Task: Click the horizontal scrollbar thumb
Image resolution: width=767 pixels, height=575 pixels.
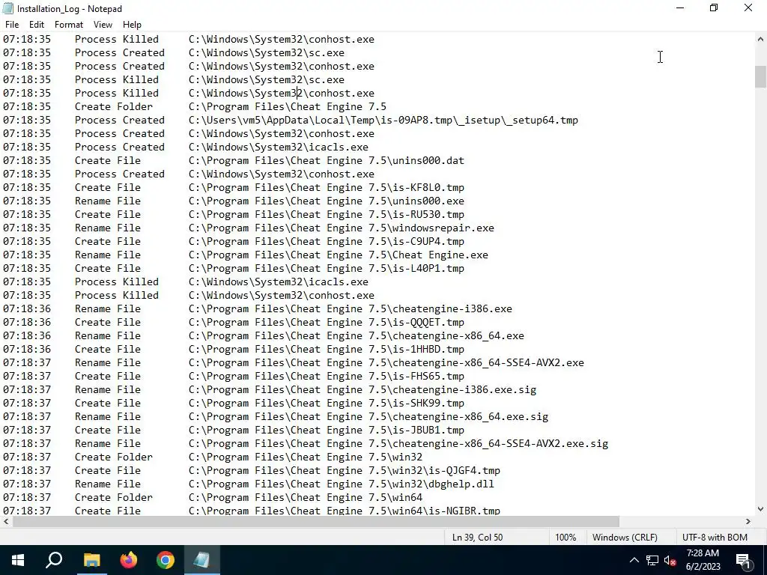Action: click(316, 522)
